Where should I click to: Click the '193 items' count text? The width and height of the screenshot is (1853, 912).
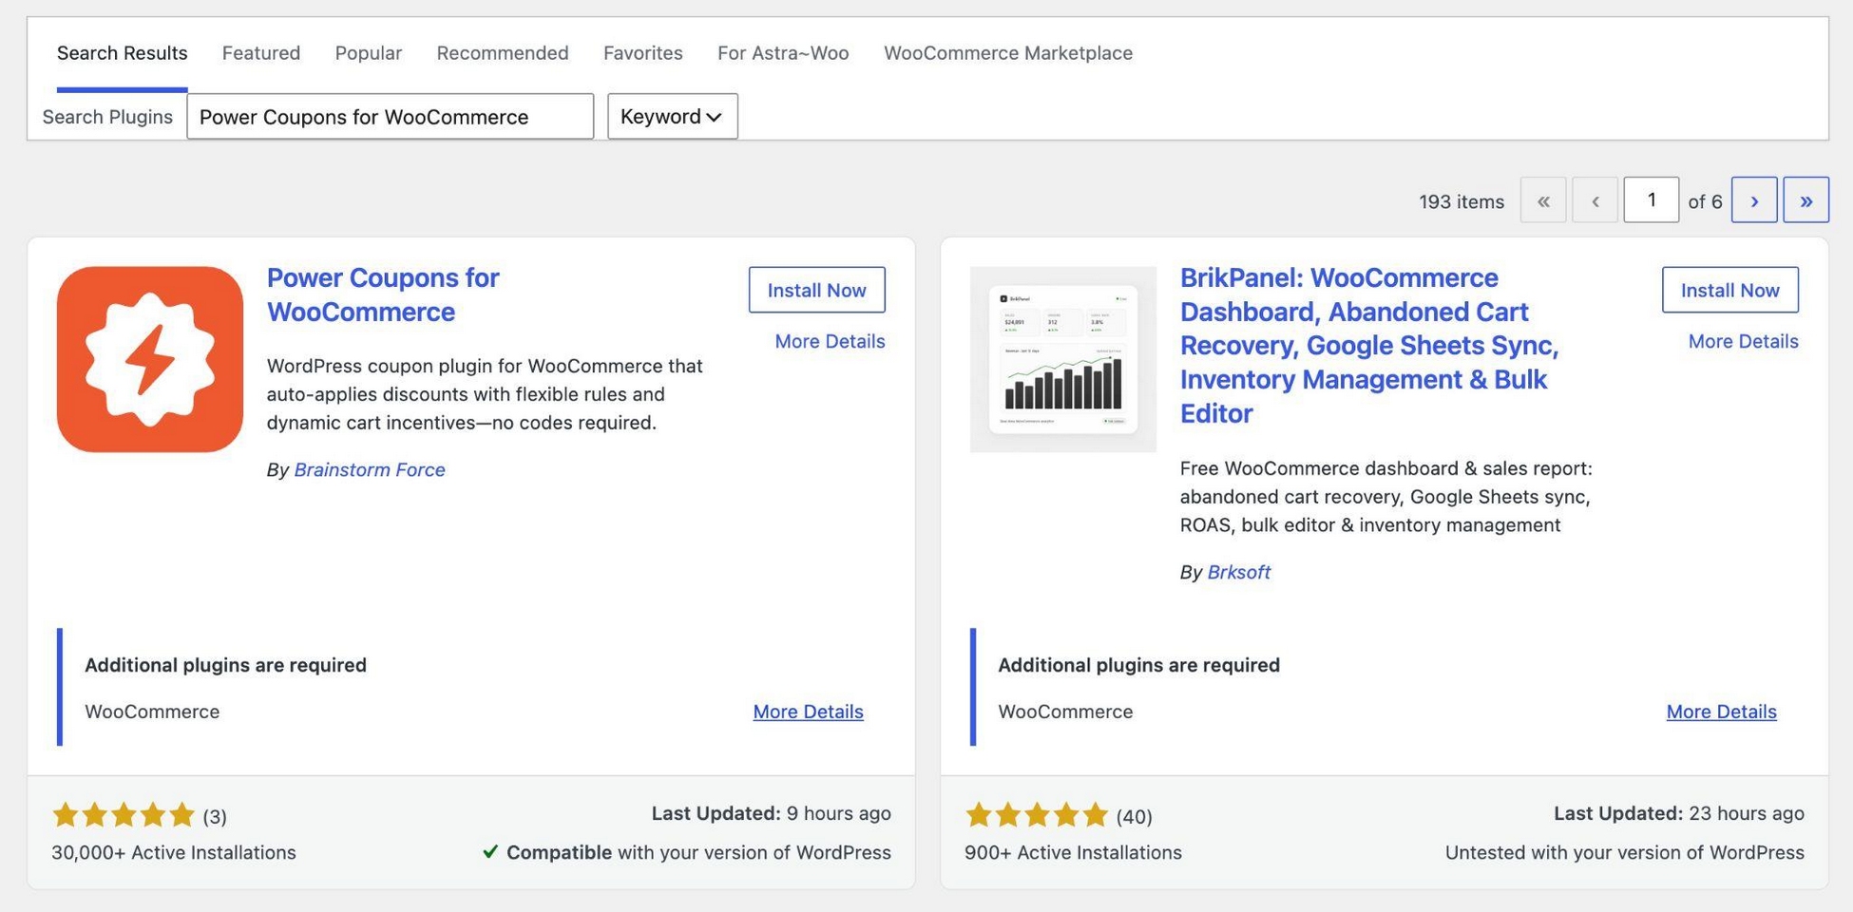point(1461,201)
